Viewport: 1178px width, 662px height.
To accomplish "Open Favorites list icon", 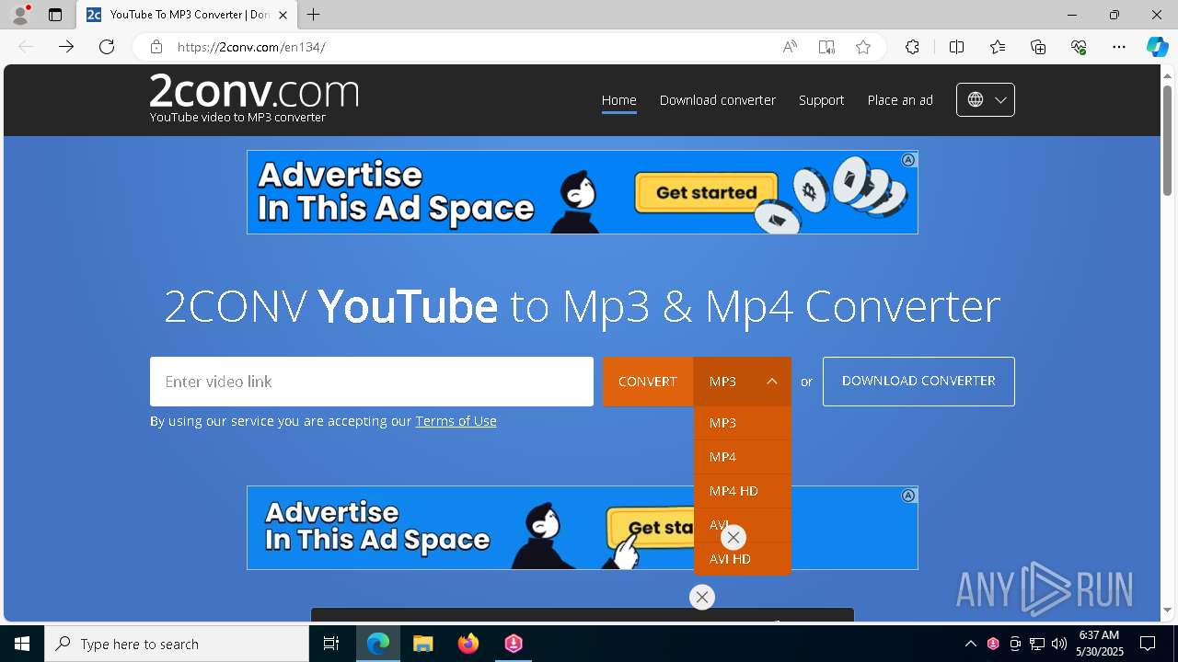I will tap(998, 47).
